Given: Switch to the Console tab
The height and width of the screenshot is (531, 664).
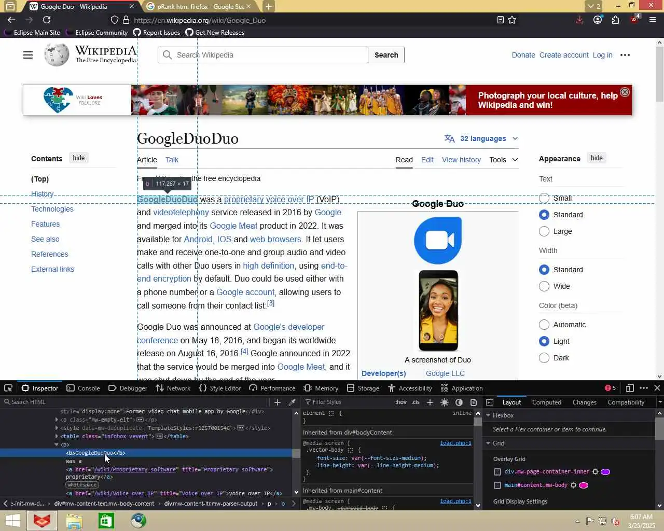Looking at the screenshot, I should click(x=83, y=388).
